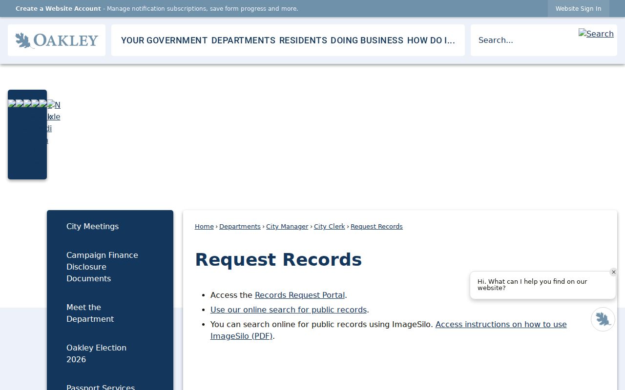
Task: Open ImageSilo instructions PDF link
Action: 389,330
